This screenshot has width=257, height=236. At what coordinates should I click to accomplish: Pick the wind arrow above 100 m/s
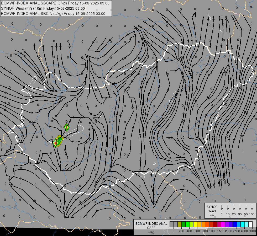point(252,207)
